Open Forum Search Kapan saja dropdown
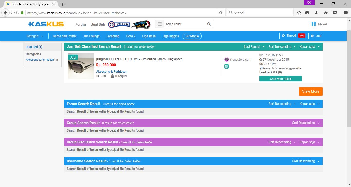 click(x=310, y=104)
